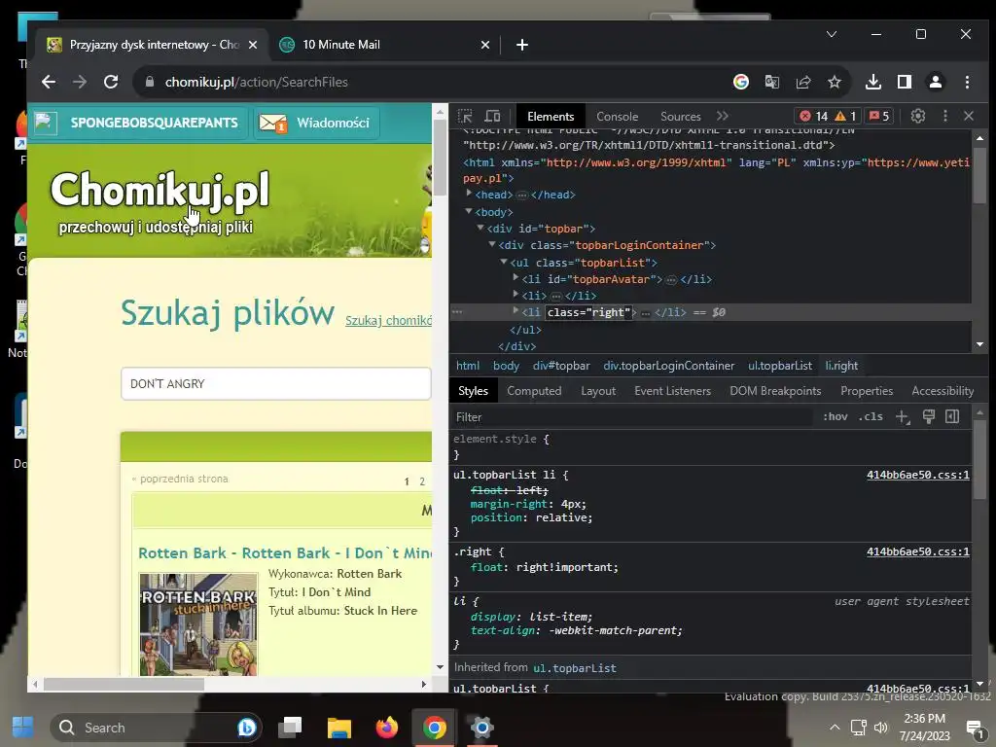The width and height of the screenshot is (996, 747).
Task: Click the inspect element picker icon
Action: pyautogui.click(x=465, y=117)
